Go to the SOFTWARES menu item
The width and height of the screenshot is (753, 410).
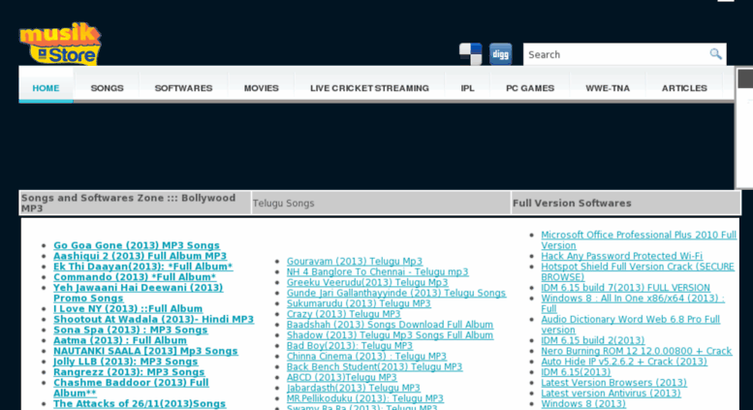click(x=183, y=88)
